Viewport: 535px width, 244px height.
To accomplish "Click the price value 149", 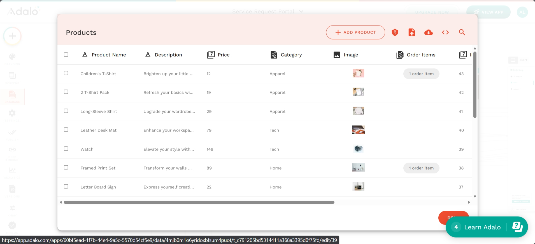I will (210, 149).
